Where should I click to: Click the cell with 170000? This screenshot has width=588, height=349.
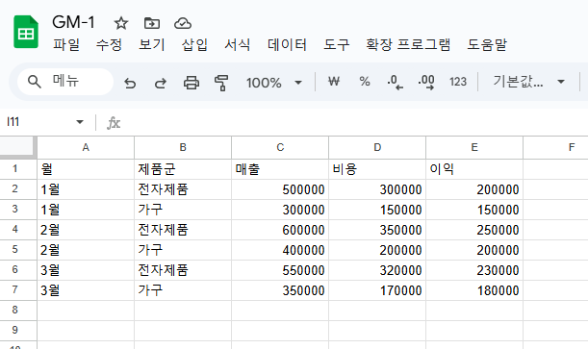(x=377, y=290)
